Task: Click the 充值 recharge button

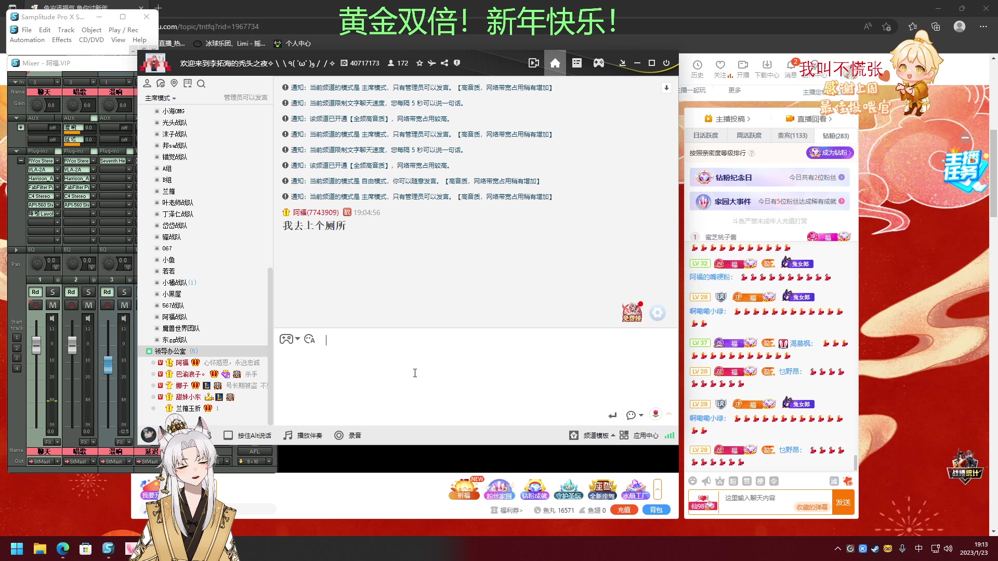Action: click(624, 510)
